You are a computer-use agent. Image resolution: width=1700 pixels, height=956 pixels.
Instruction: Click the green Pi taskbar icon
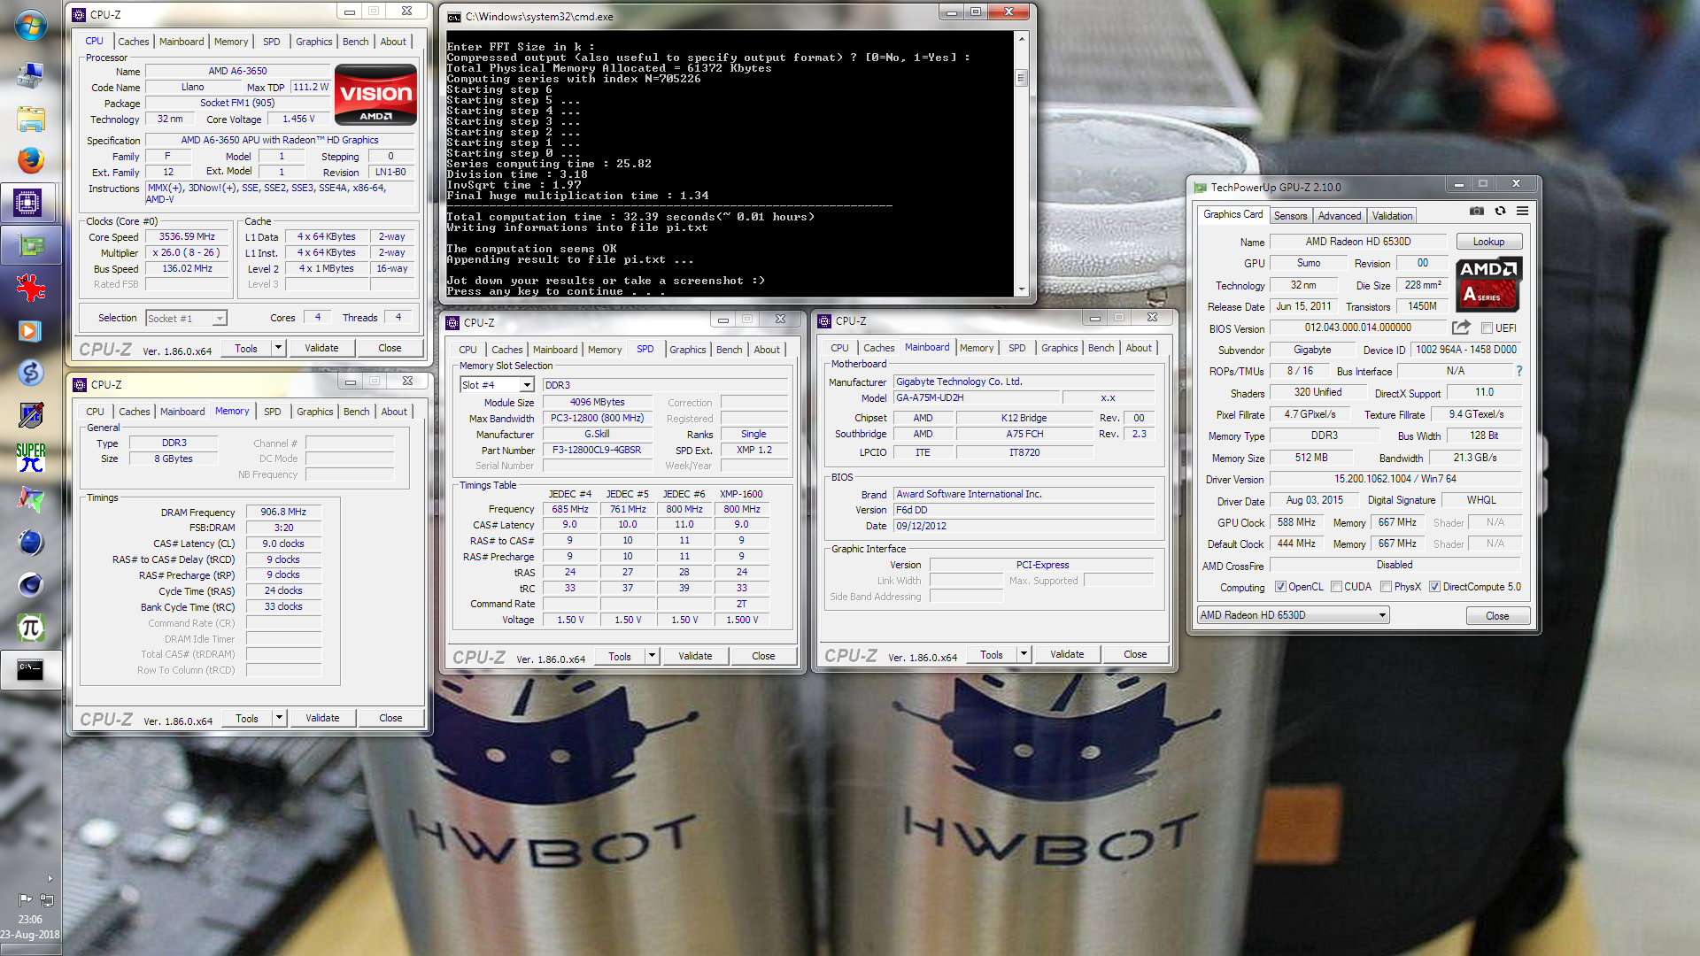click(x=31, y=628)
